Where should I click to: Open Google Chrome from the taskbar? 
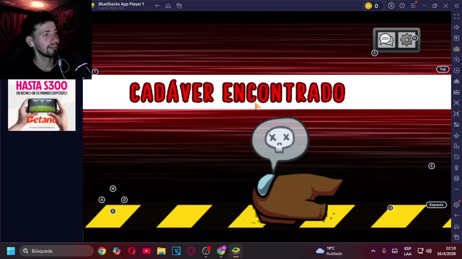click(102, 251)
